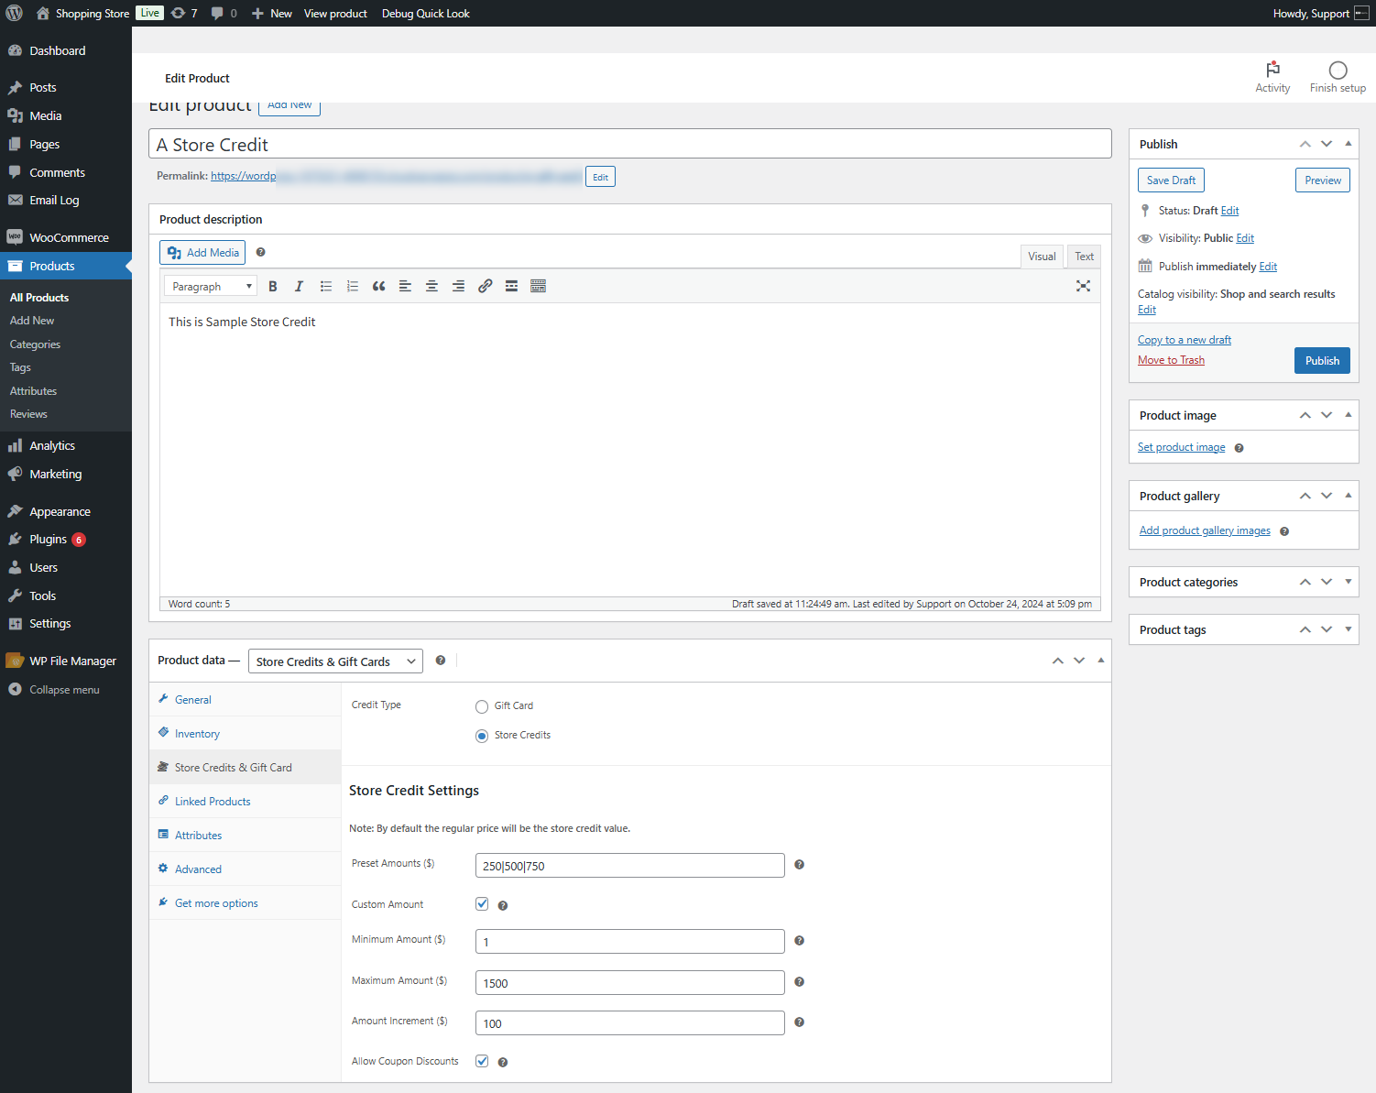Click the Add Media button
The image size is (1376, 1093).
click(202, 253)
